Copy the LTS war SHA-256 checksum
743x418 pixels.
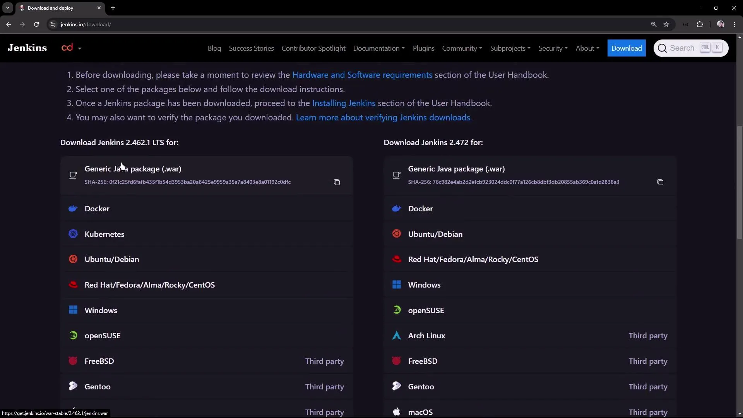pos(336,182)
